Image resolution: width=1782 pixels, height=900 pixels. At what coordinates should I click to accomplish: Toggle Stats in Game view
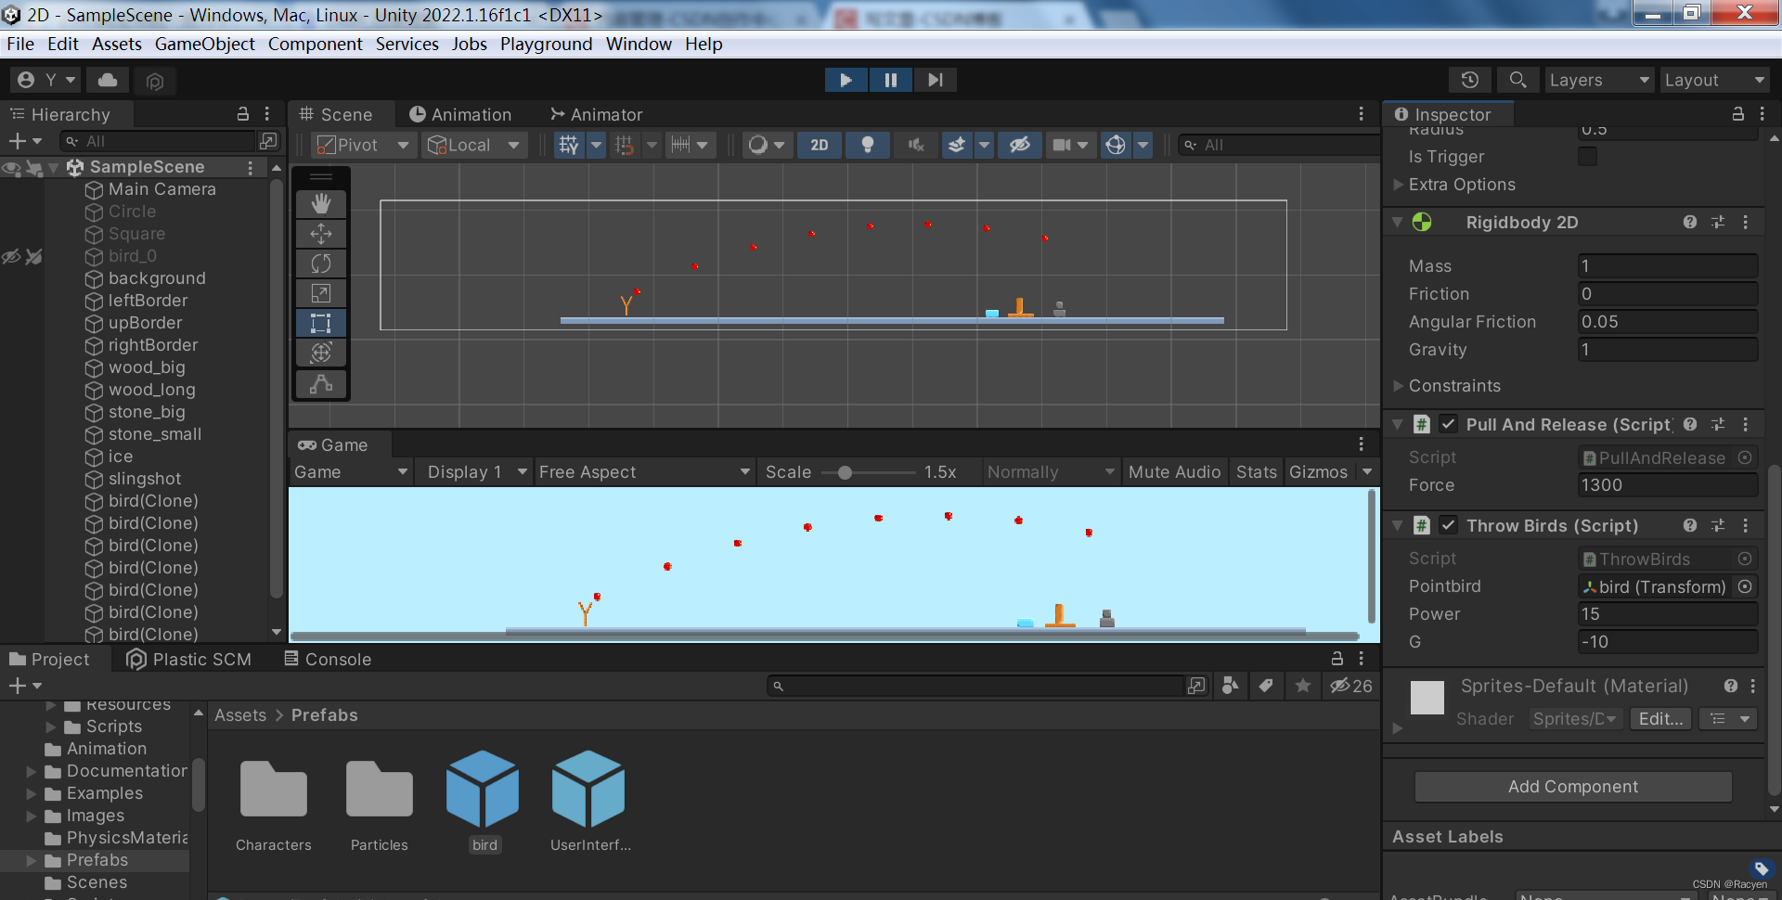(x=1256, y=471)
